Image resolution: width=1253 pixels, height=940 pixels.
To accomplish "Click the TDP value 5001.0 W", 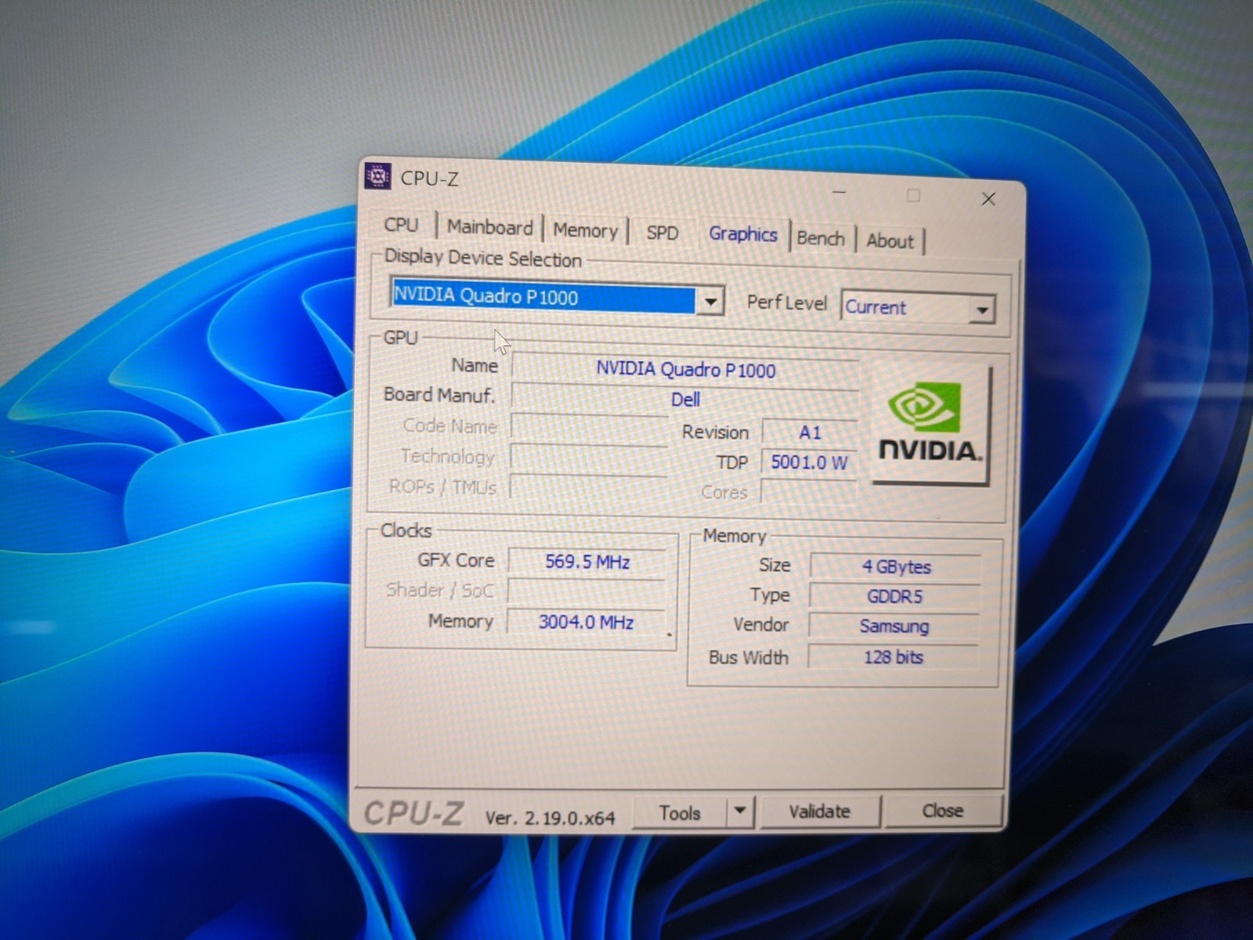I will pyautogui.click(x=810, y=462).
